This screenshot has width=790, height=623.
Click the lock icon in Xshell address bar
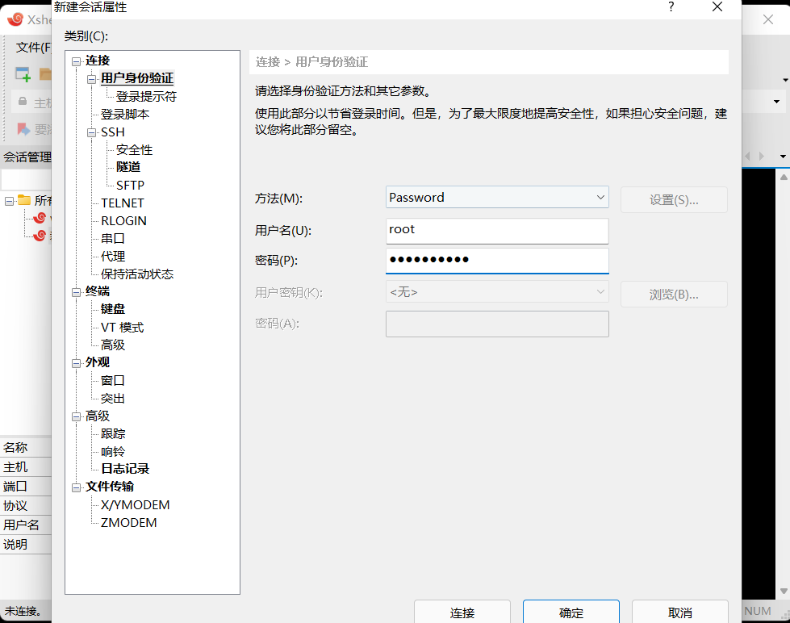click(23, 102)
